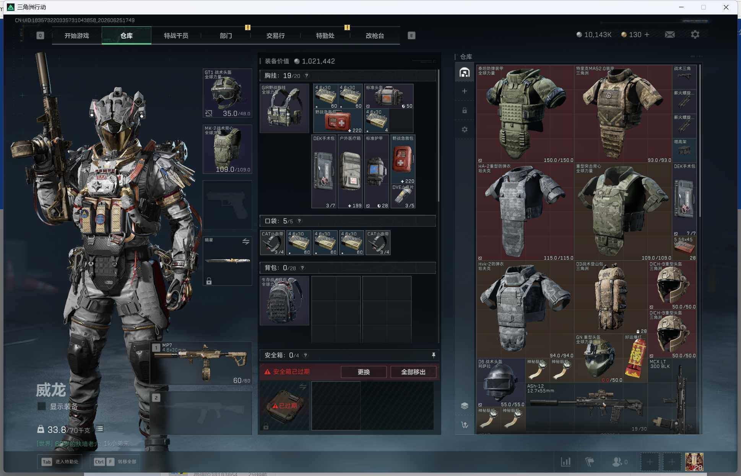Select the 仓库 tab
Screen dimensions: 741x476
pyautogui.click(x=126, y=35)
